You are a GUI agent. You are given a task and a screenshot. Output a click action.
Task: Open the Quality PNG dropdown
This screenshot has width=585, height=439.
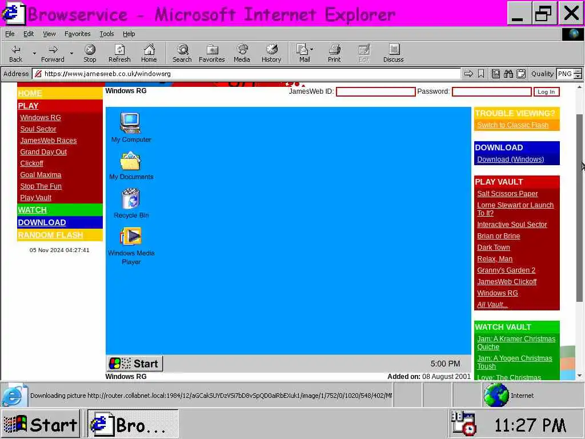coord(578,74)
